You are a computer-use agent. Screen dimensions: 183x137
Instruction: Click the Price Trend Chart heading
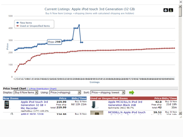click(15, 88)
